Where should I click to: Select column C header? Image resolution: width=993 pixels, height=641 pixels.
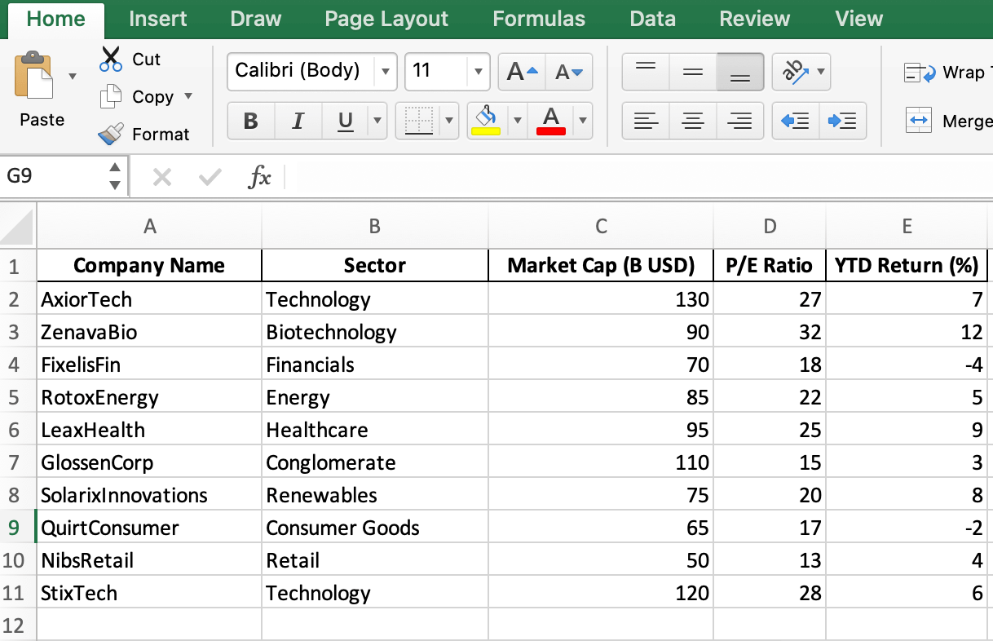pyautogui.click(x=601, y=227)
